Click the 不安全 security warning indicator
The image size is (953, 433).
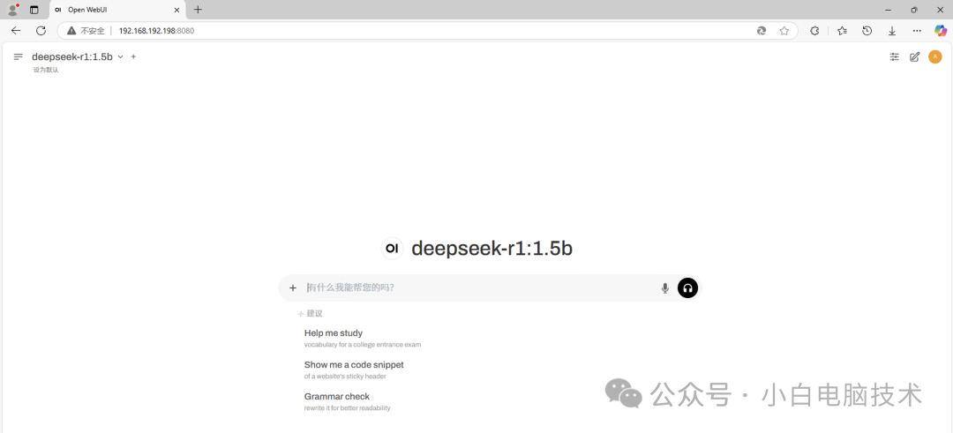86,30
